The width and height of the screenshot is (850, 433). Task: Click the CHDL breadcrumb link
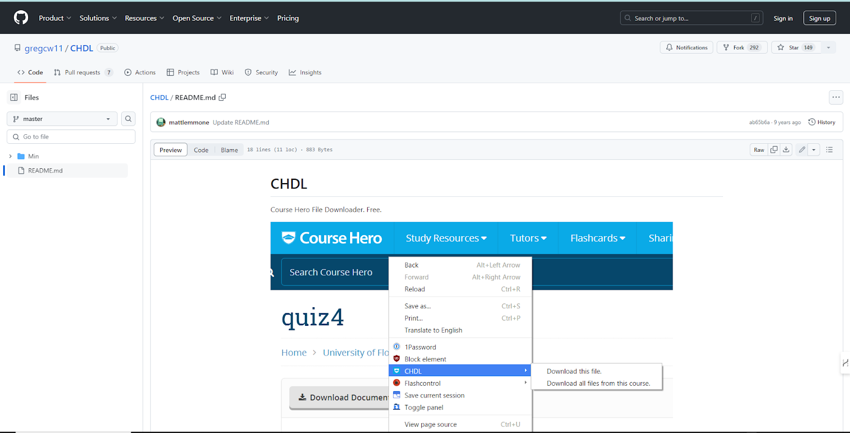159,98
